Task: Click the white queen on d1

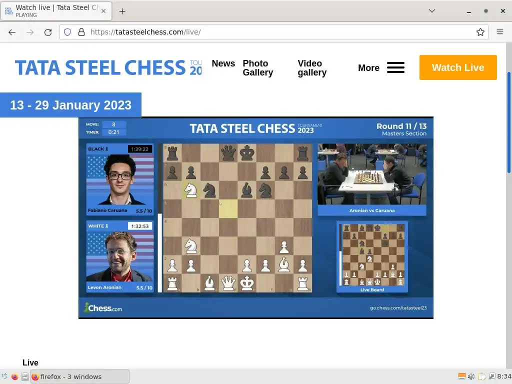Action: (228, 283)
